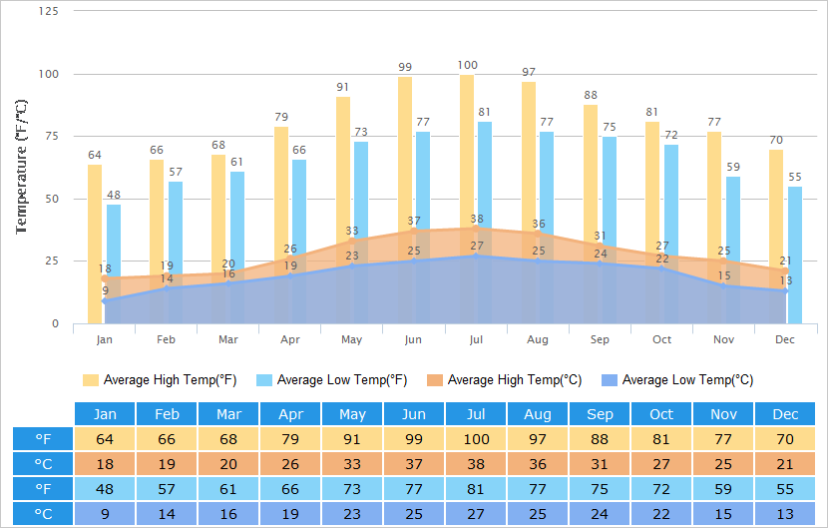Click the Mar label on the chart x-axis

[228, 339]
